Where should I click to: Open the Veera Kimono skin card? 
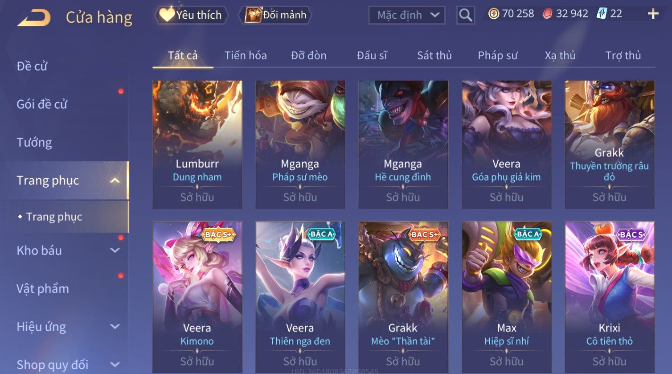coord(197,297)
